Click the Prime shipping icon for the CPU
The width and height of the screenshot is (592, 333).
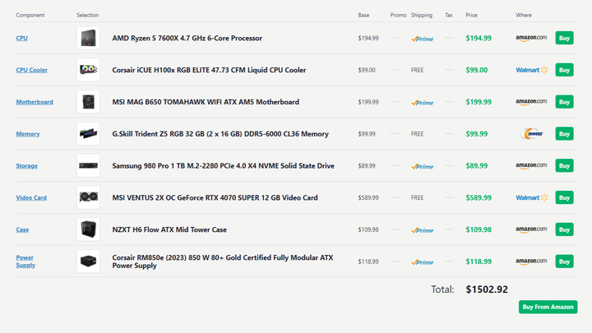[422, 39]
